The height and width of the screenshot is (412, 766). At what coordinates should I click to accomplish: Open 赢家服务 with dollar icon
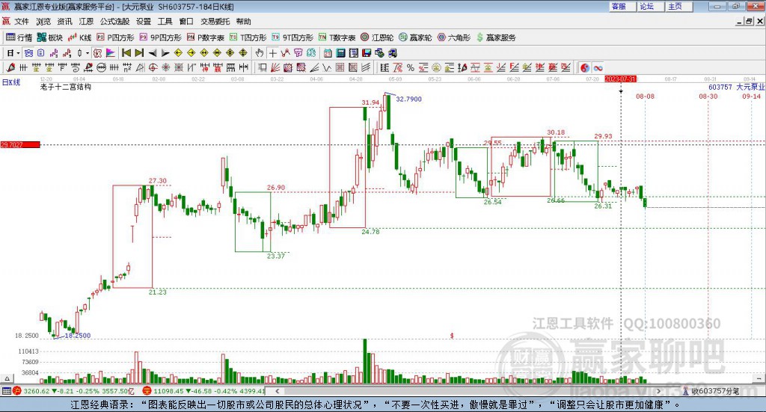click(496, 37)
